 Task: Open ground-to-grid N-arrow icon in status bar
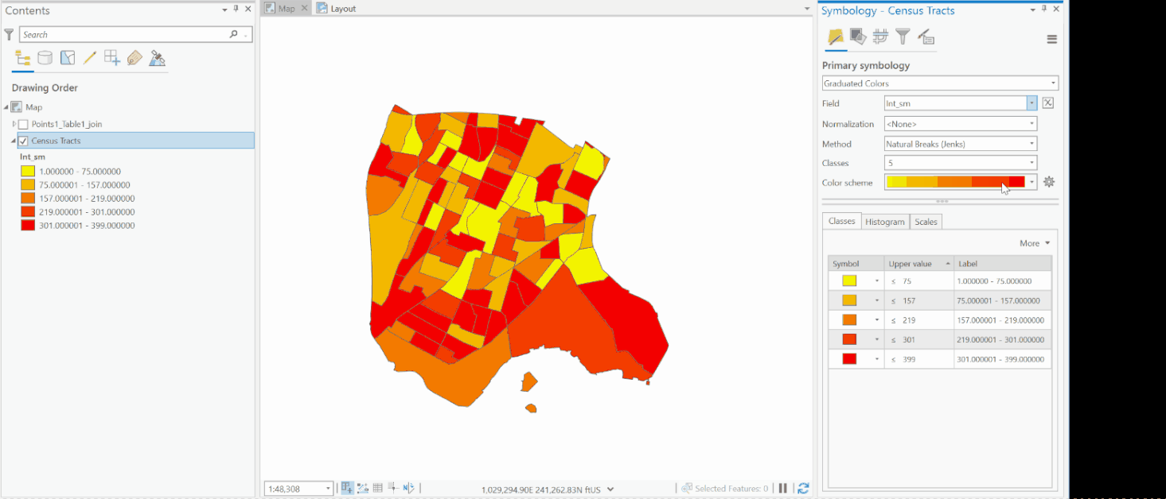click(x=408, y=488)
